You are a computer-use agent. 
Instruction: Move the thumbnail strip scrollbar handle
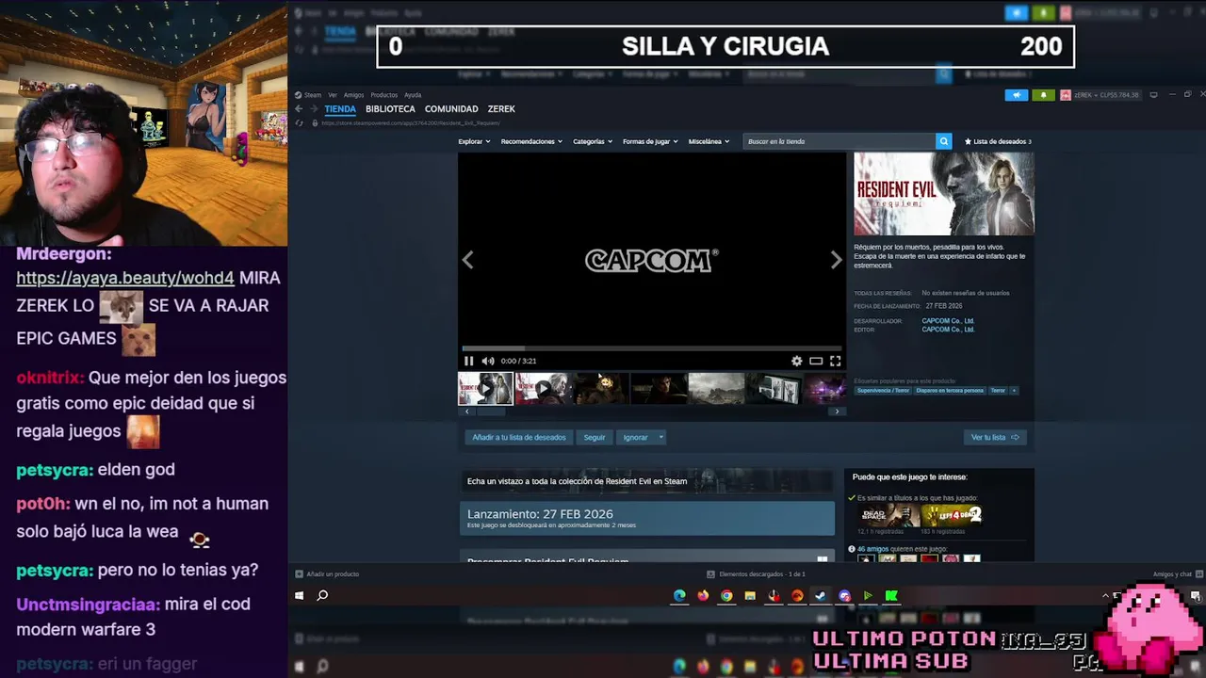point(489,412)
